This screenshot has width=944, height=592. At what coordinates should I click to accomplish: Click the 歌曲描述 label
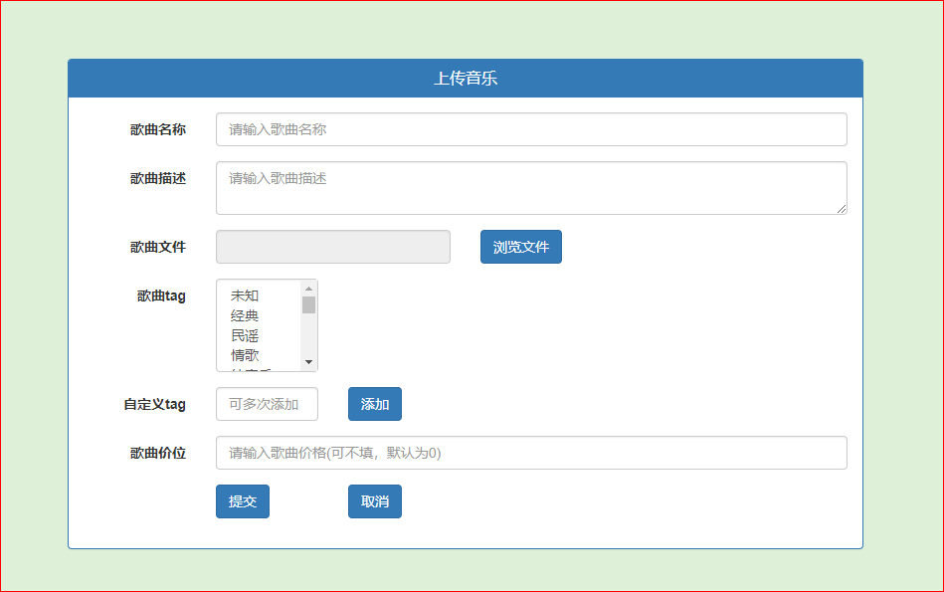(158, 178)
